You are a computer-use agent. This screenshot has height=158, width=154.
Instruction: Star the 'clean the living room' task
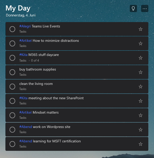[141, 86]
